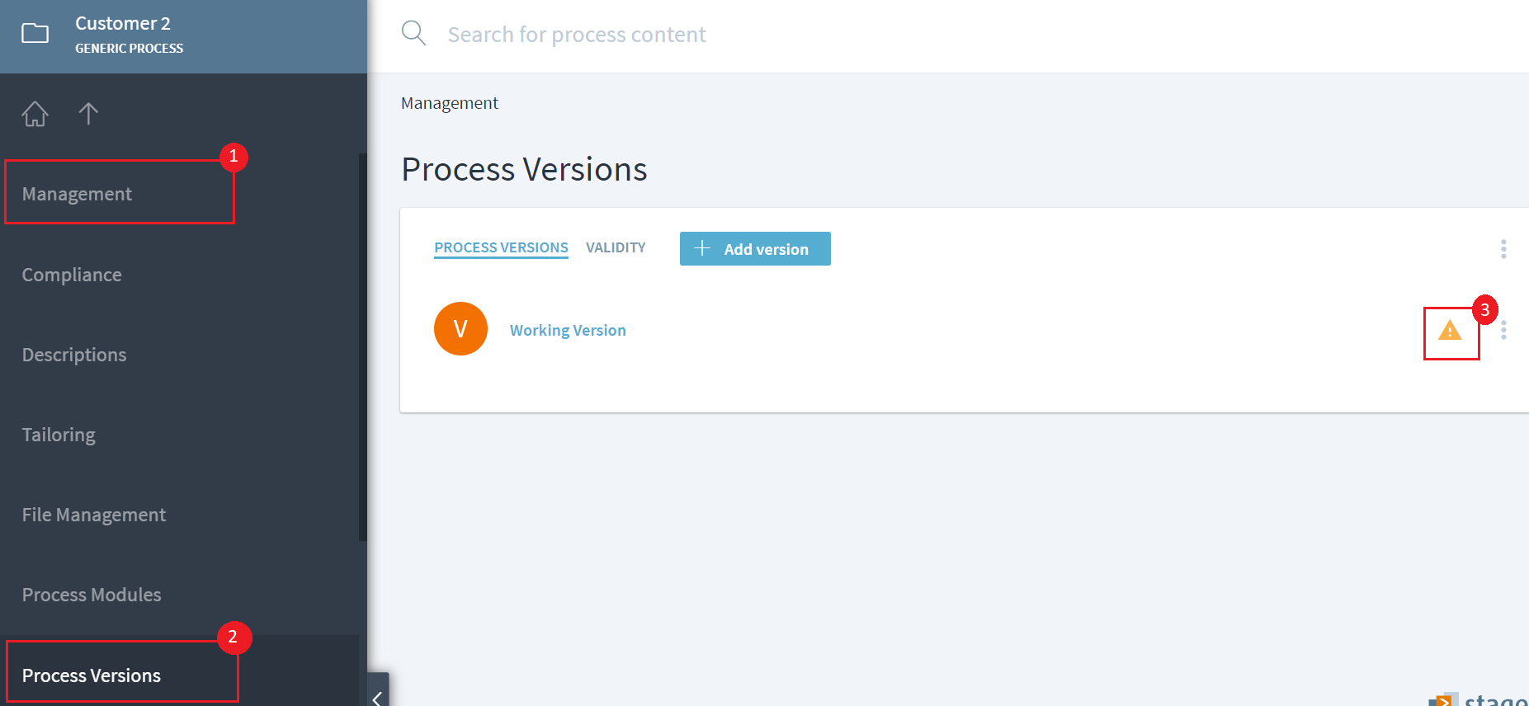Screen dimensions: 1529x706
Task: Click the orange V avatar circle
Action: point(460,329)
